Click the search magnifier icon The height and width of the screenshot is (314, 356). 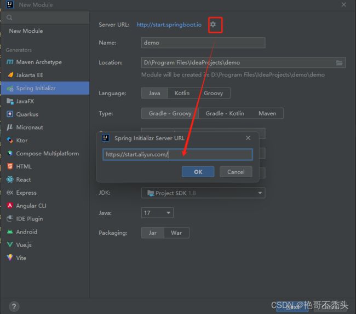tap(9, 18)
